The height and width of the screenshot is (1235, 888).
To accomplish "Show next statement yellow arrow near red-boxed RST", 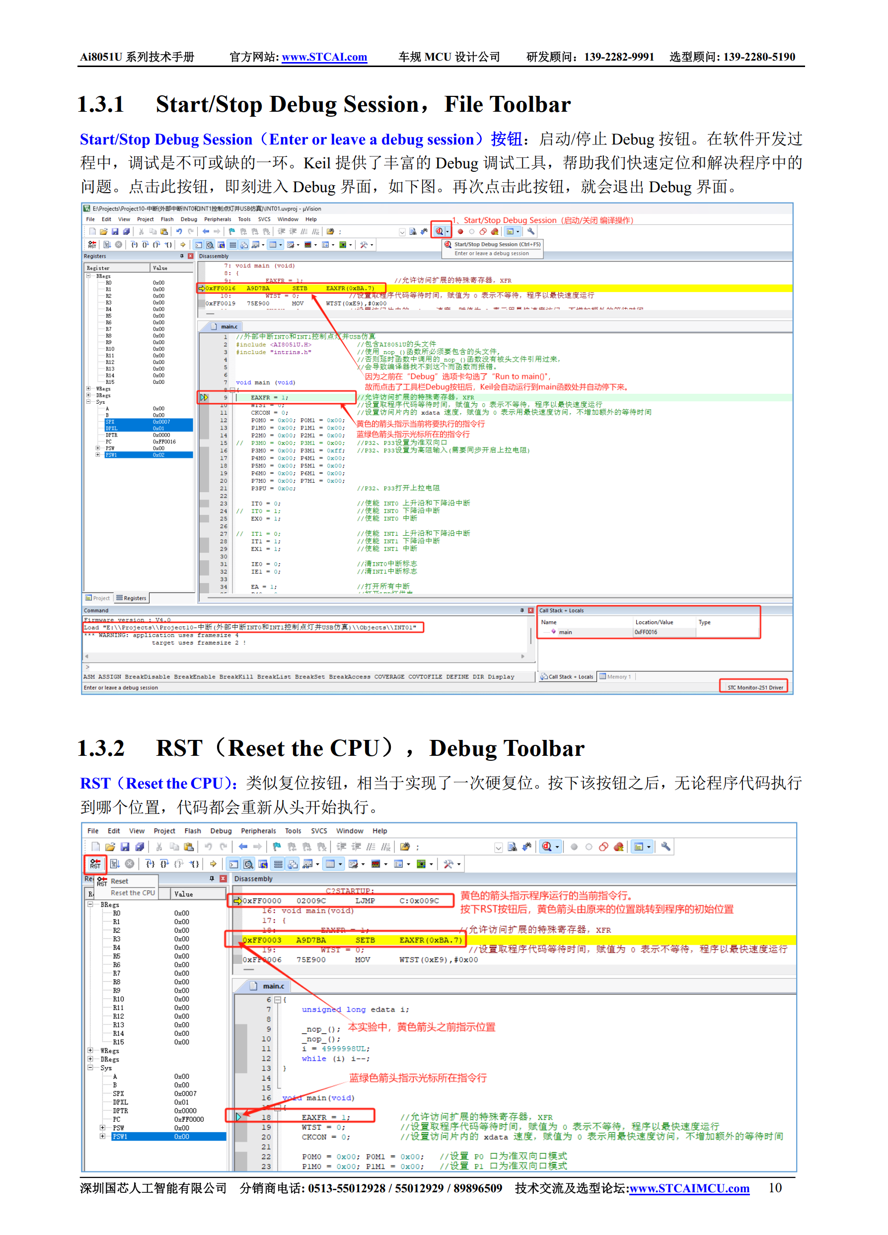I will click(x=214, y=864).
